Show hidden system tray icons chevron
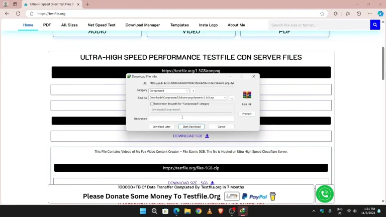 [x=314, y=211]
